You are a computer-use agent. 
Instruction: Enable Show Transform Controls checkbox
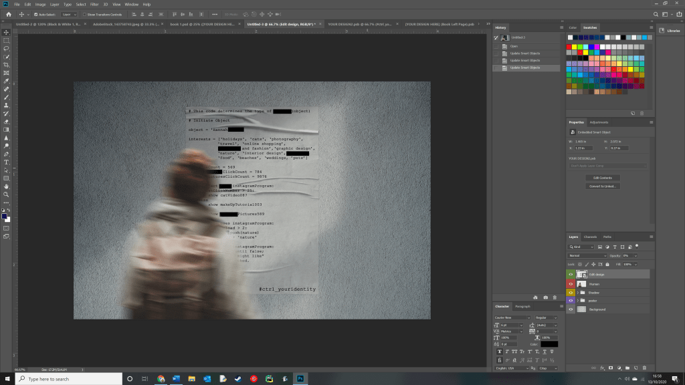tap(84, 13)
